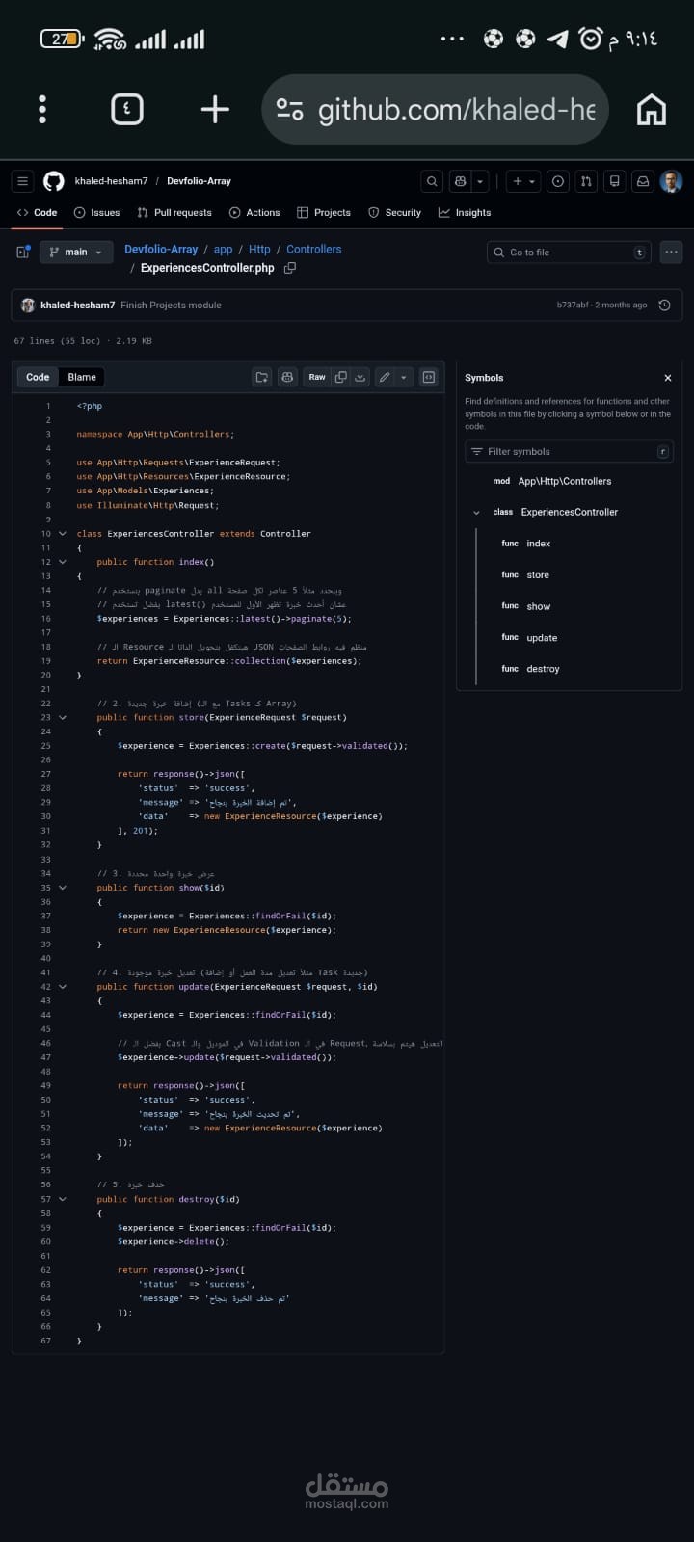694x1542 pixels.
Task: Copy raw file contents icon
Action: pyautogui.click(x=340, y=377)
